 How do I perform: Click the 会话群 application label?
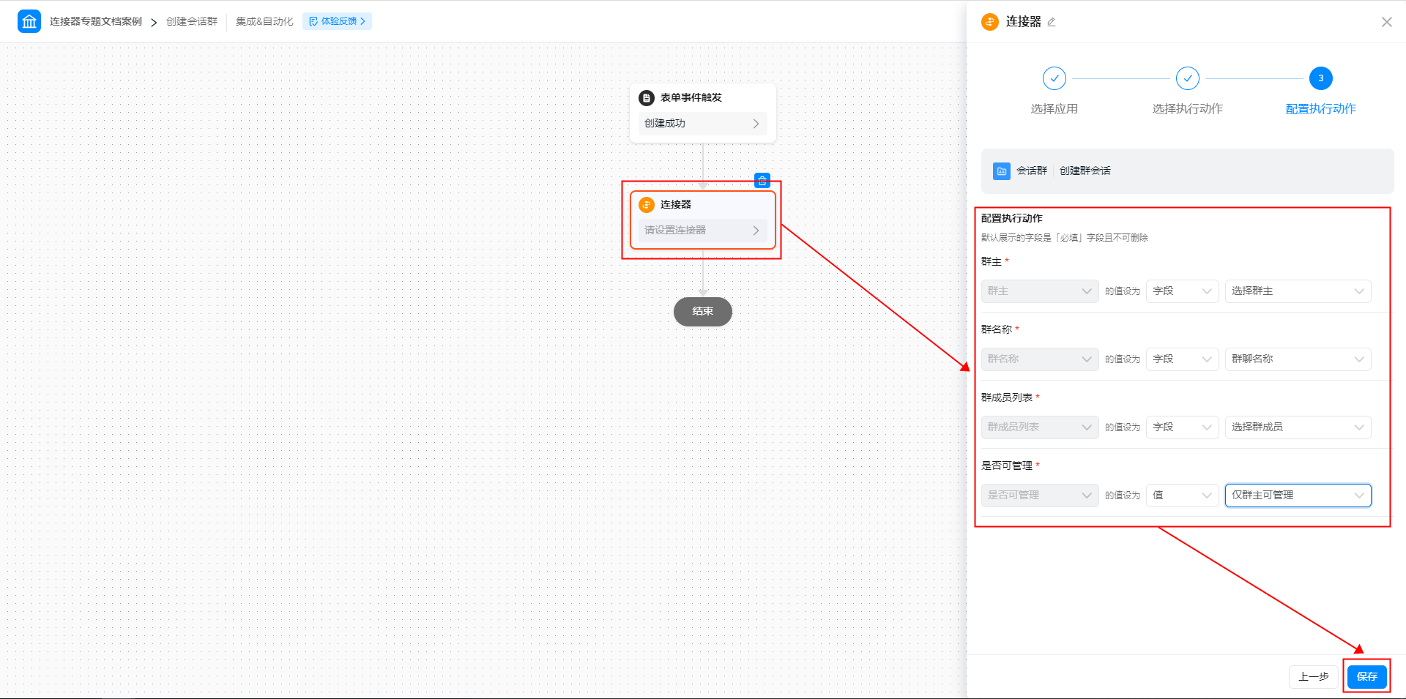tap(1032, 171)
